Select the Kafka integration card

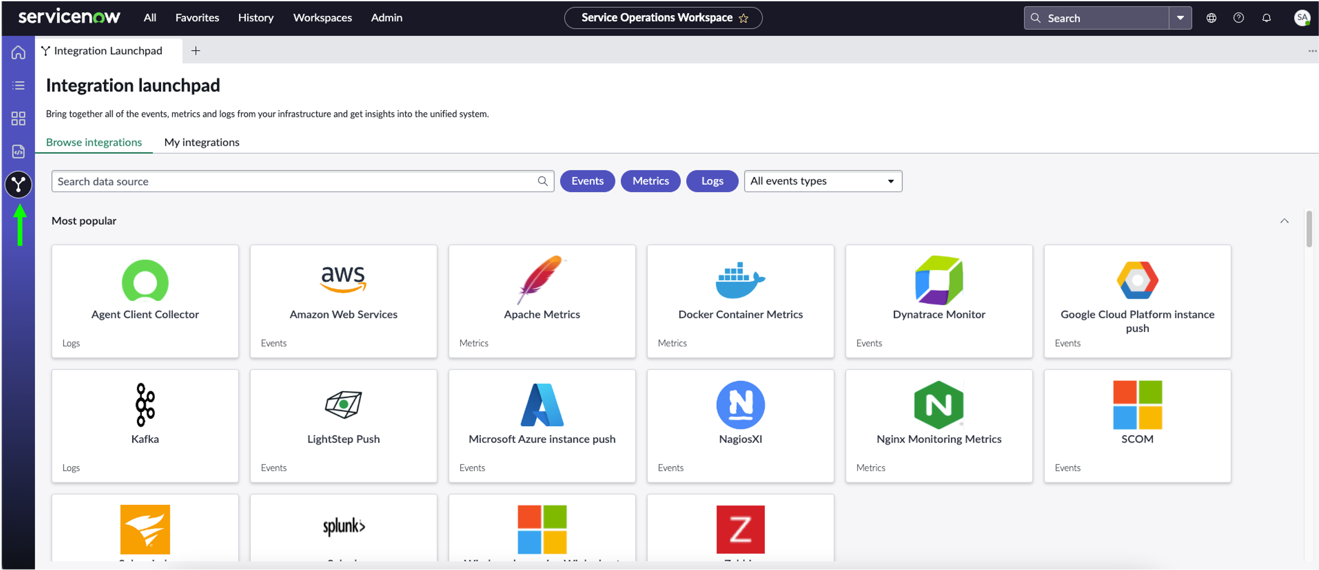tap(145, 425)
